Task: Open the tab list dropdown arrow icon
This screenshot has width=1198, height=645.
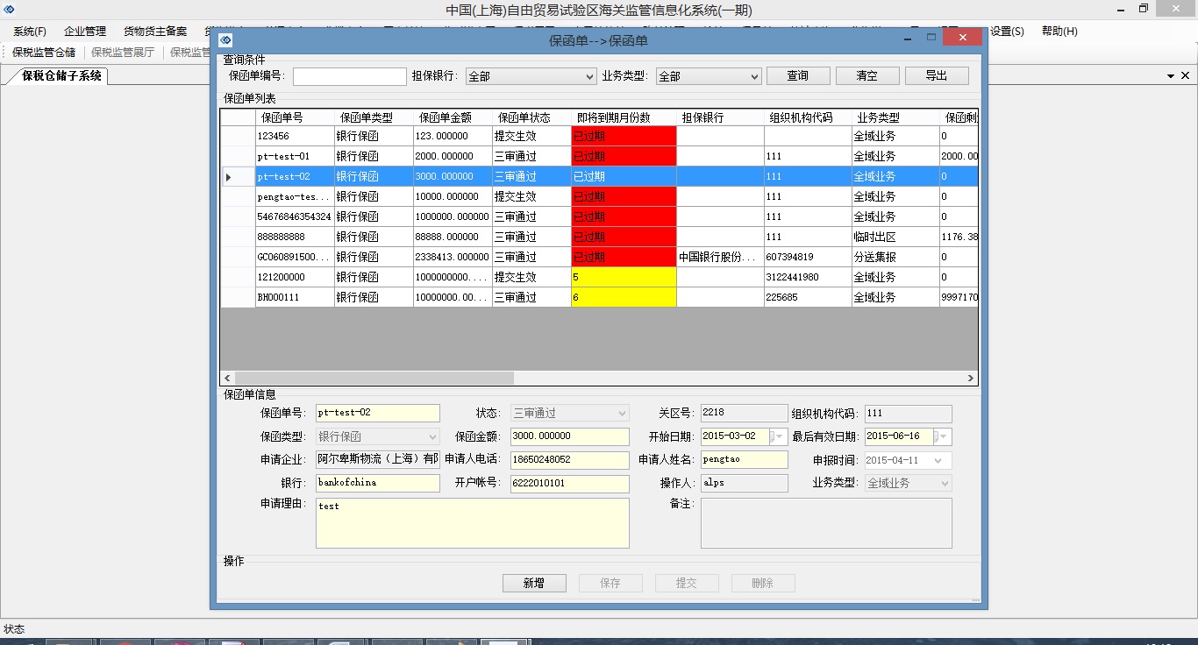Action: tap(1171, 76)
